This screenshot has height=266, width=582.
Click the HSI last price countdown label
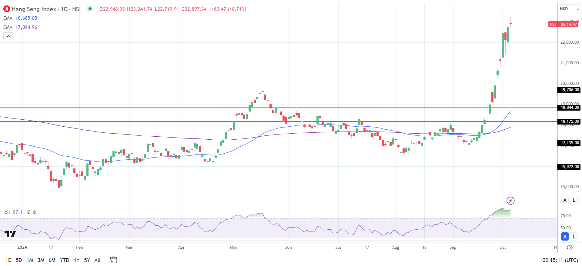[x=564, y=24]
